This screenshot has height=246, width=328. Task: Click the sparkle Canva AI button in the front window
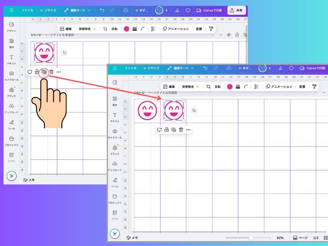tap(114, 234)
